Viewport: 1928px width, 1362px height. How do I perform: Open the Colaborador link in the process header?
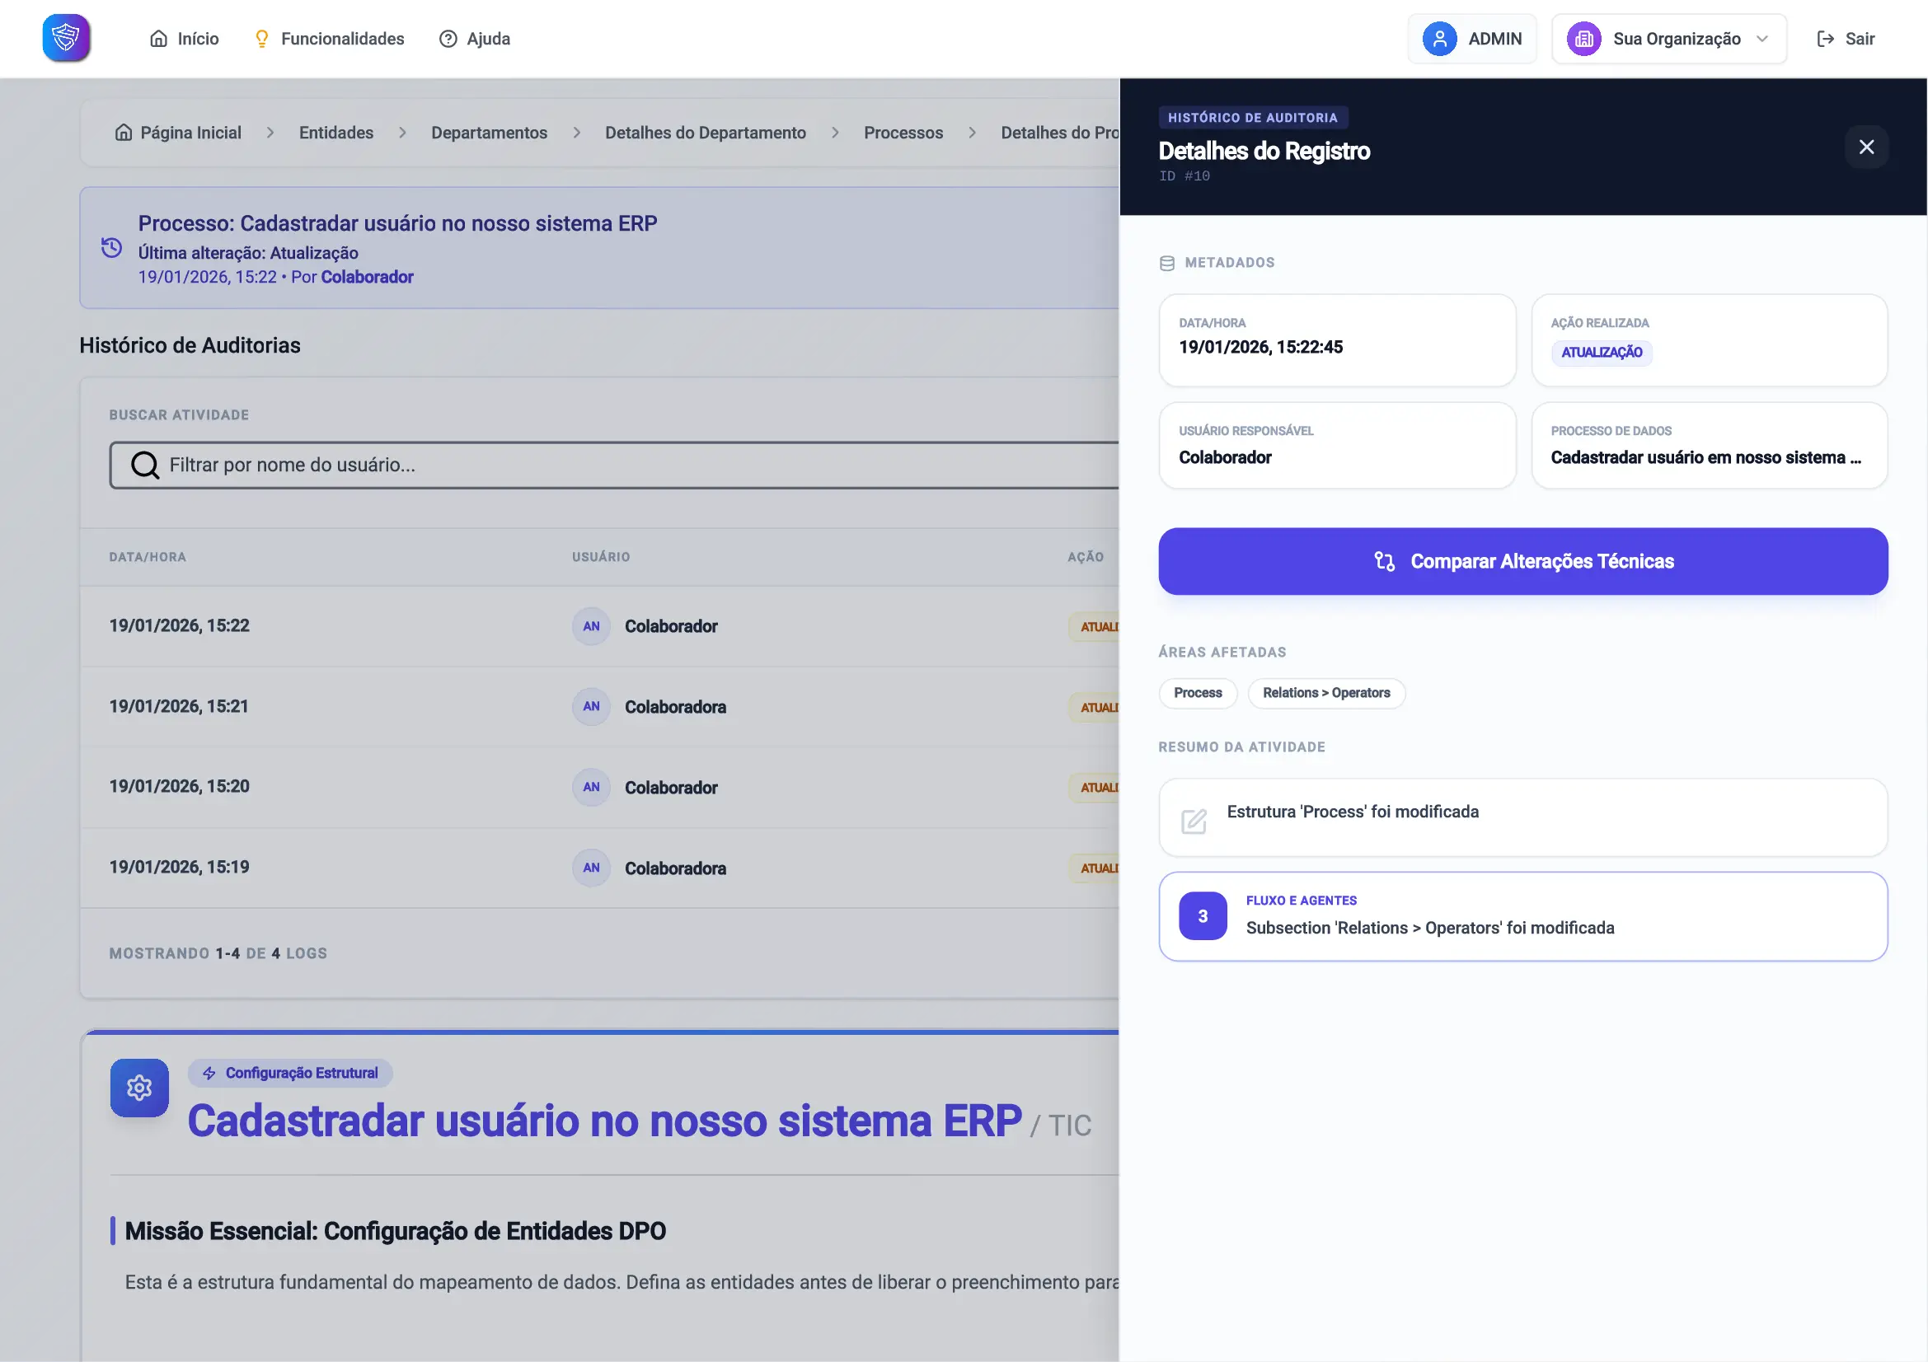click(x=367, y=276)
